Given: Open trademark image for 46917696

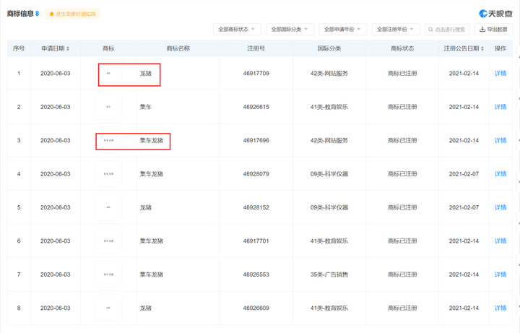Looking at the screenshot, I should click(x=108, y=140).
